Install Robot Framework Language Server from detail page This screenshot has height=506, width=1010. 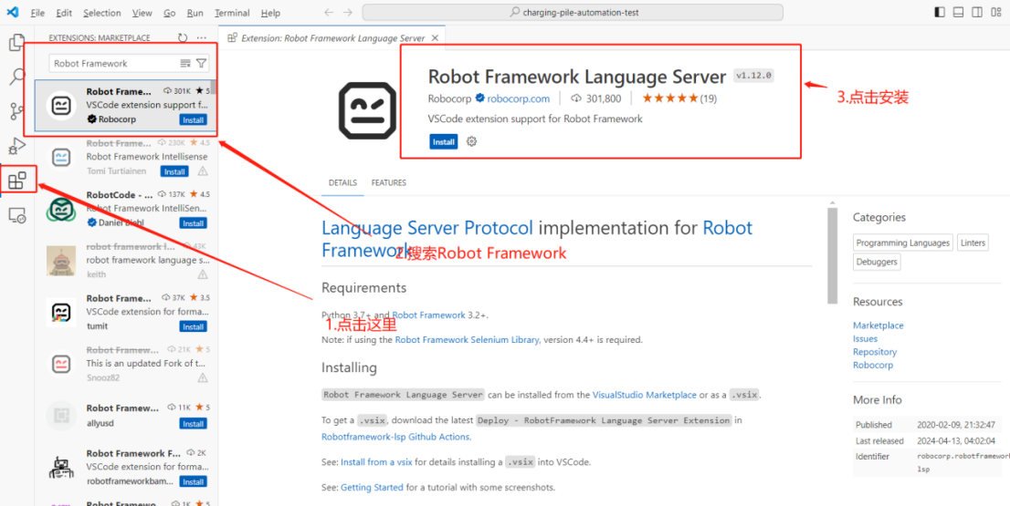[443, 142]
